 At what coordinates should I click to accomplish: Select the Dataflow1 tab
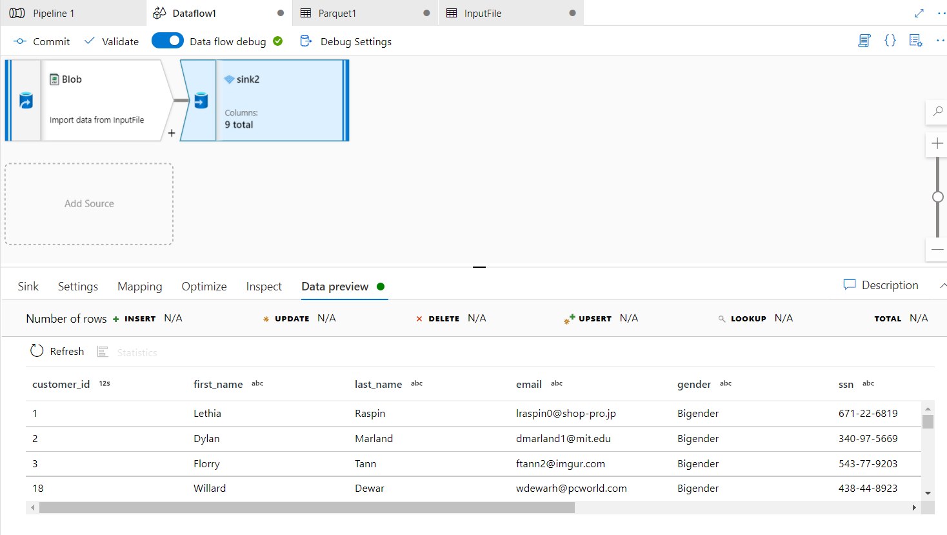tap(219, 13)
